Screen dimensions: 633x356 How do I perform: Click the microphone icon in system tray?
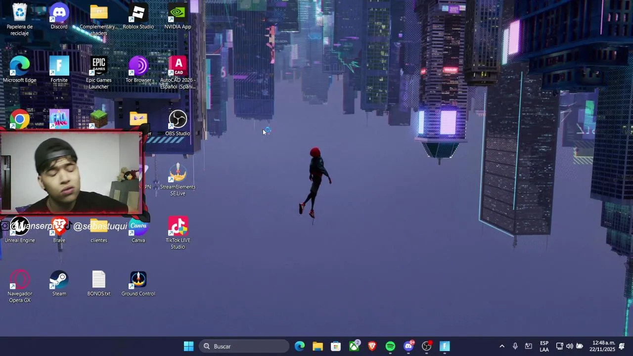click(x=515, y=346)
